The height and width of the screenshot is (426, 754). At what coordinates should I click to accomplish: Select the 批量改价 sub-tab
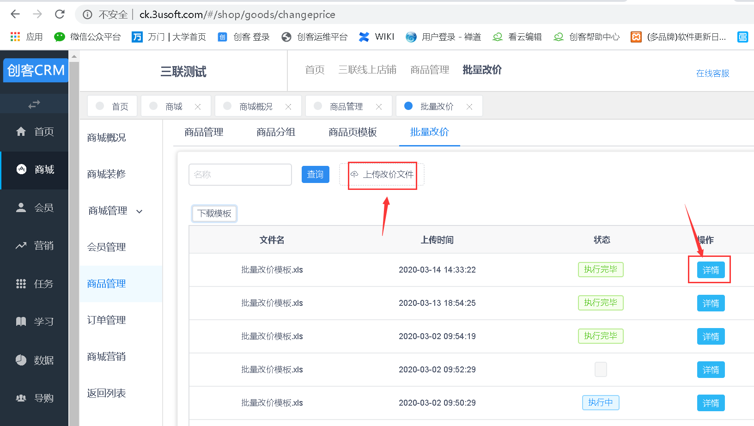(430, 132)
